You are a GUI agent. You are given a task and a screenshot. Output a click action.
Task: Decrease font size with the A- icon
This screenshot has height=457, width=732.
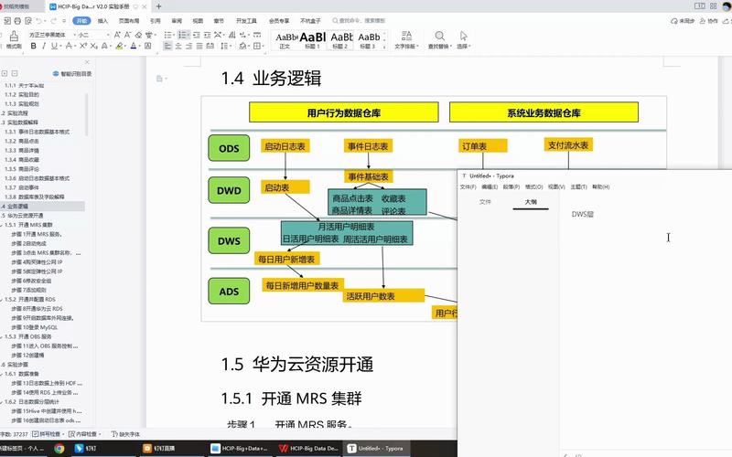click(127, 35)
